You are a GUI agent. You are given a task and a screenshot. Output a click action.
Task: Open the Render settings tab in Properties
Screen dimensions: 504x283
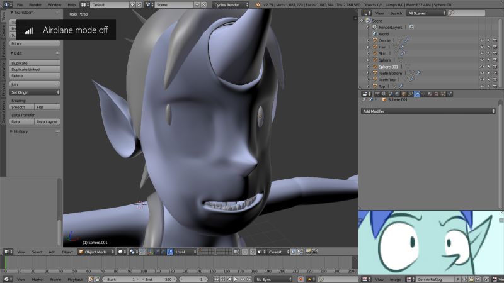[377, 94]
